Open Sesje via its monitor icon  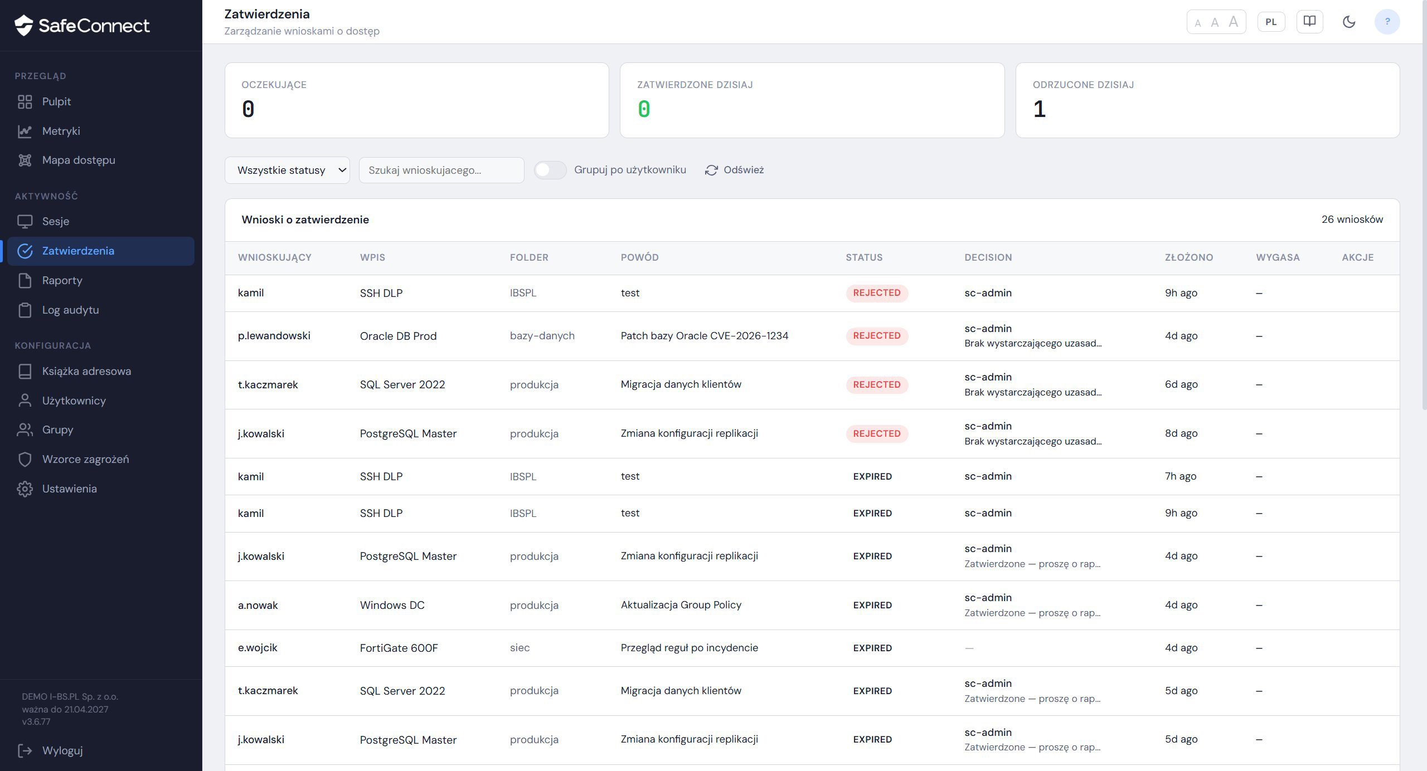(x=25, y=222)
